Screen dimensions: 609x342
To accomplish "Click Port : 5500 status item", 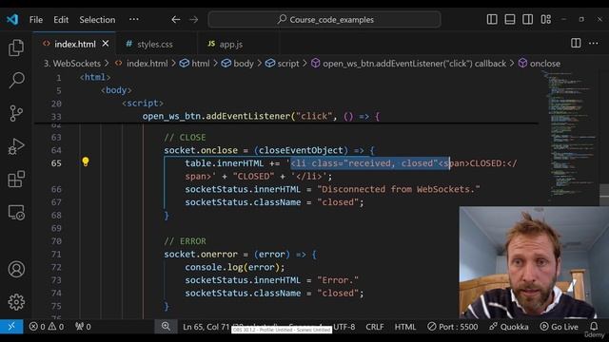I will 453,327.
